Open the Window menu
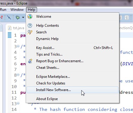Viewport: 133px width, 113px height. point(17,10)
